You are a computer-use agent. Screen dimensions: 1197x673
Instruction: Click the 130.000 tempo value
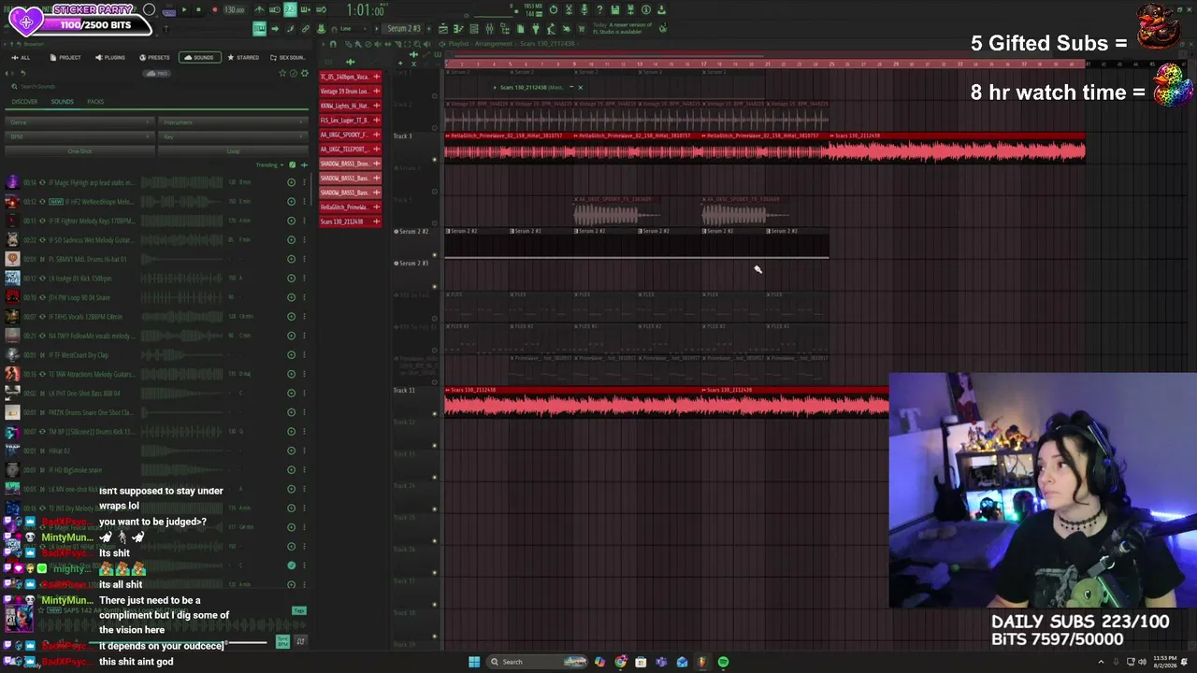(234, 10)
